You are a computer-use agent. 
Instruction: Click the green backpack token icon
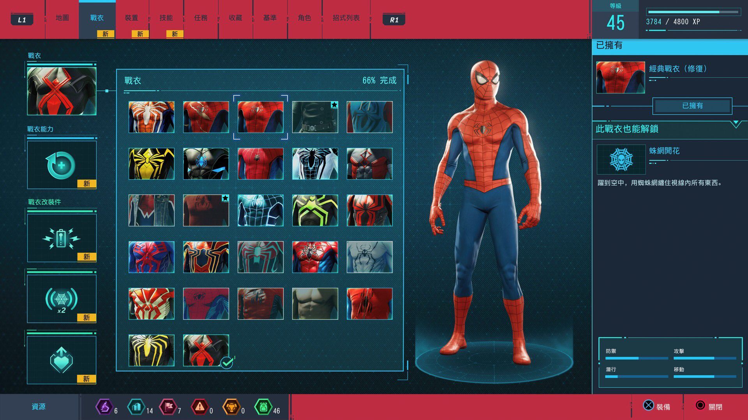coord(263,407)
